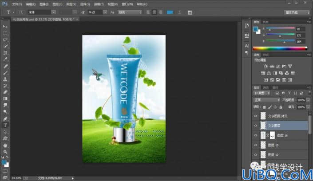
Task: Hide the 文字图层 layer
Action: click(256, 126)
